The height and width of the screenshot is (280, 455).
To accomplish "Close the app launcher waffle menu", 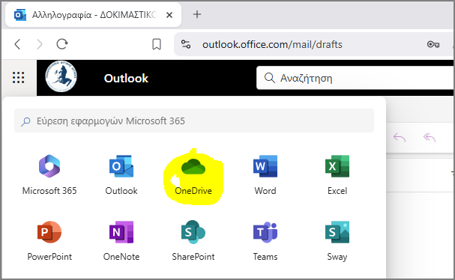I will coord(18,78).
